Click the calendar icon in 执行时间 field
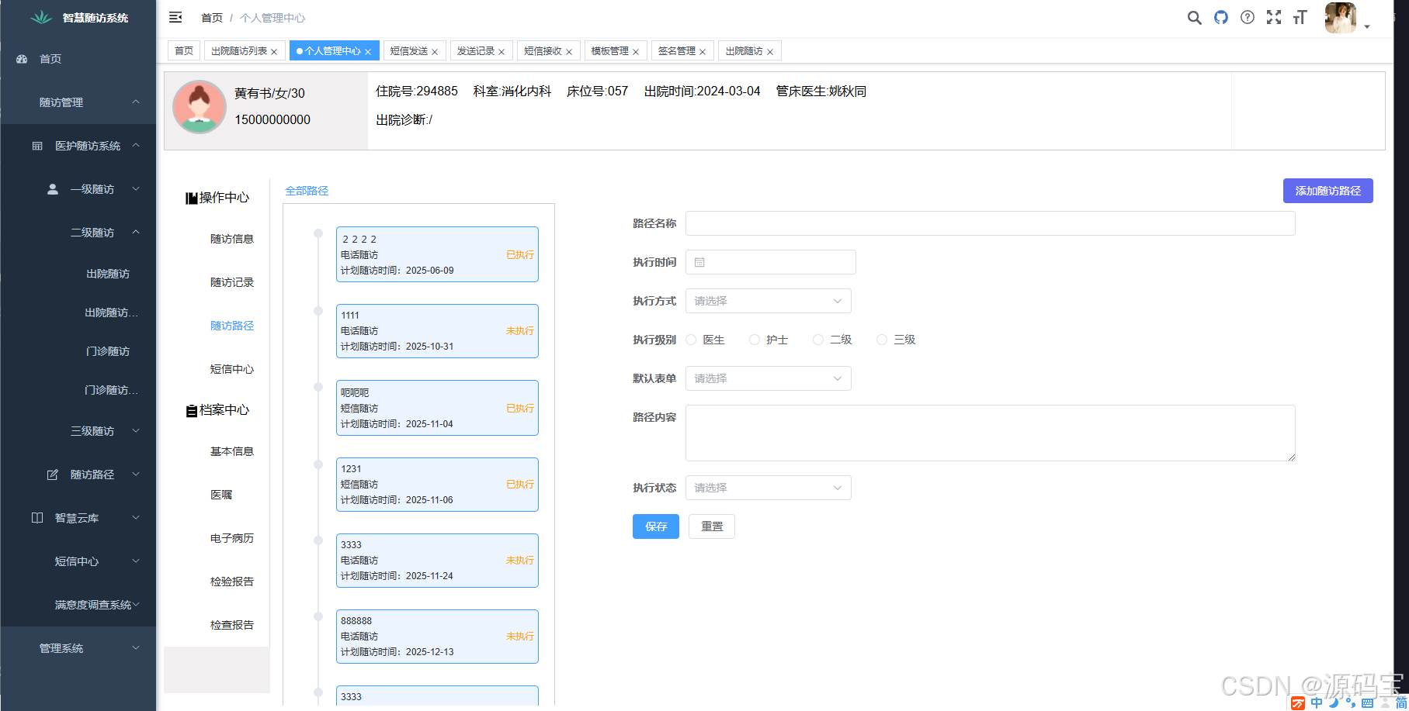 [699, 263]
